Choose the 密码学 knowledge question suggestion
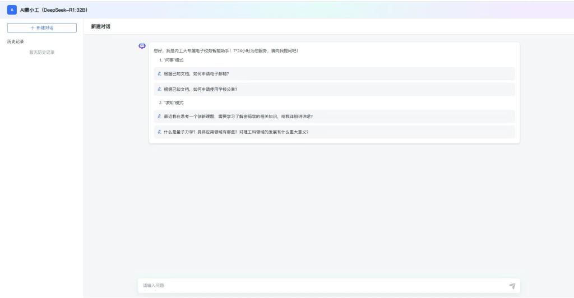574x298 pixels. (238, 117)
